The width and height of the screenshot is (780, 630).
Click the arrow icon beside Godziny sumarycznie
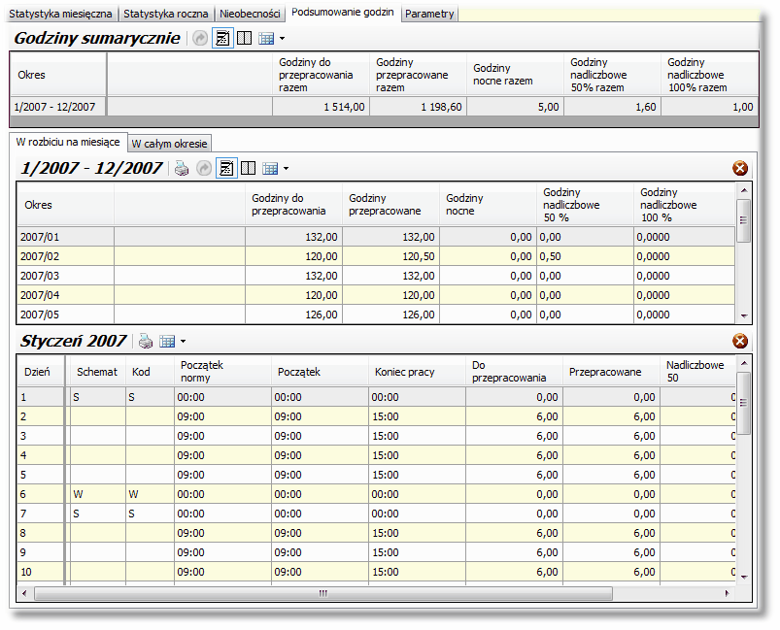(200, 38)
